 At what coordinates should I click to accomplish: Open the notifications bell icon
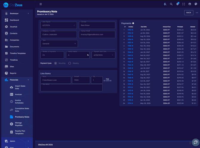[x=177, y=4]
